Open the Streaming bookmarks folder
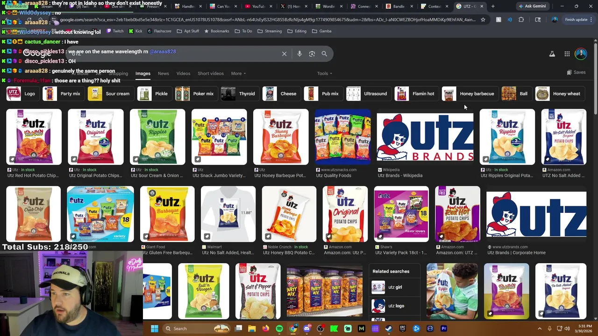Image resolution: width=598 pixels, height=336 pixels. (270, 31)
